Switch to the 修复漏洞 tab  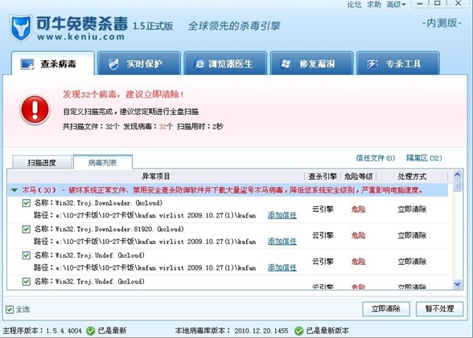pyautogui.click(x=311, y=63)
